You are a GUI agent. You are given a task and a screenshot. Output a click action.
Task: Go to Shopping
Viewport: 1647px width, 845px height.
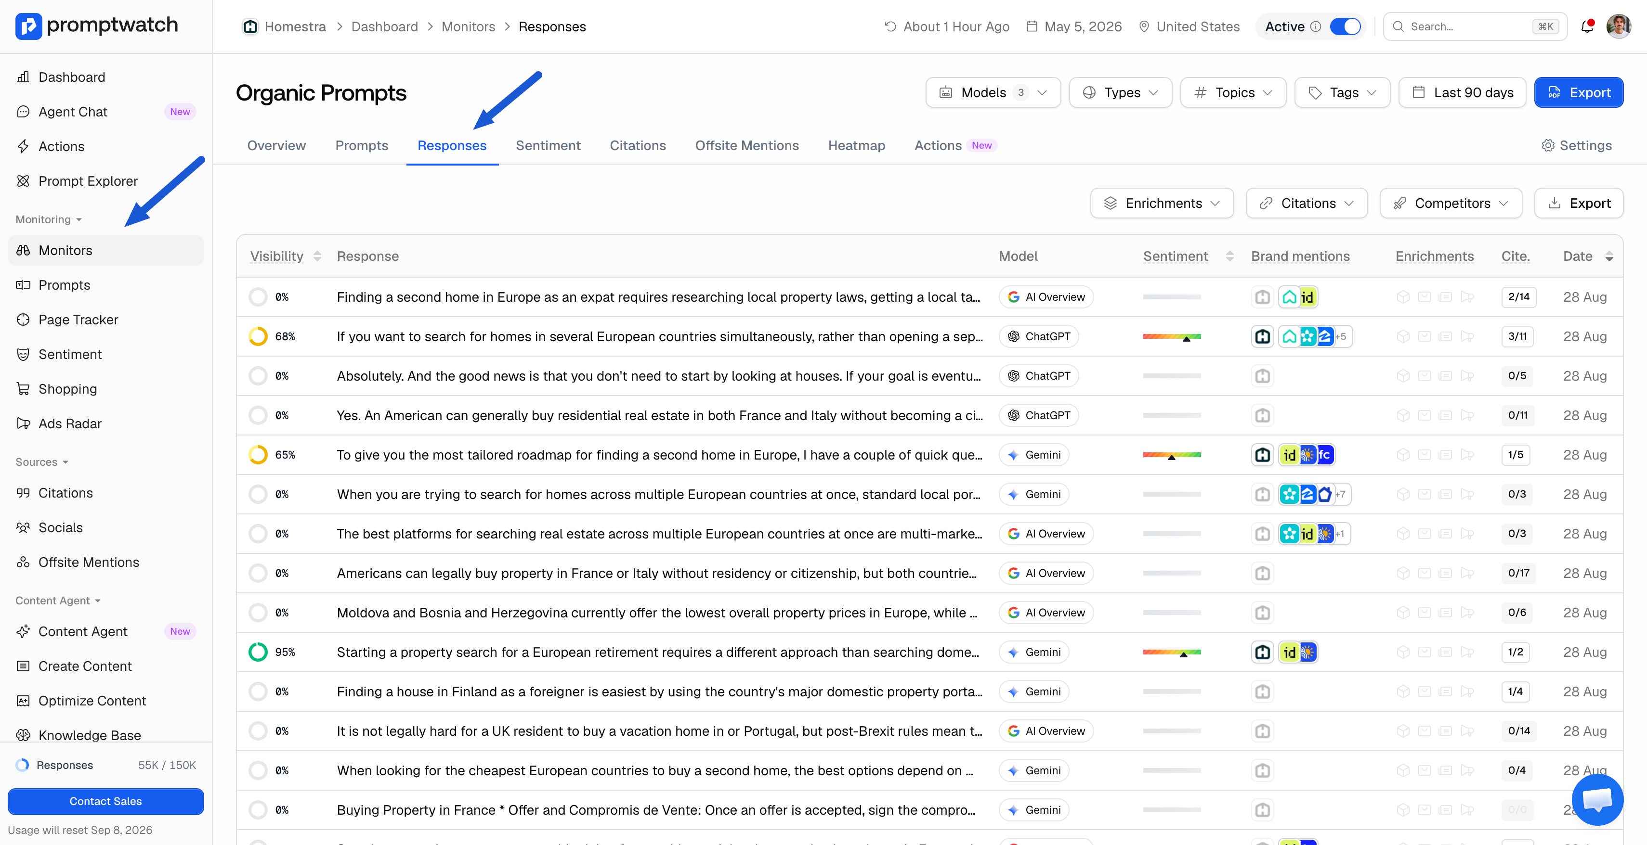(x=105, y=389)
